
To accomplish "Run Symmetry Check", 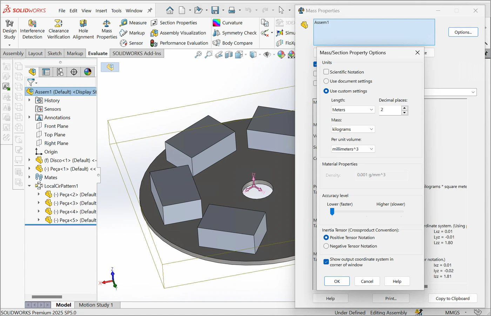I will (x=235, y=33).
